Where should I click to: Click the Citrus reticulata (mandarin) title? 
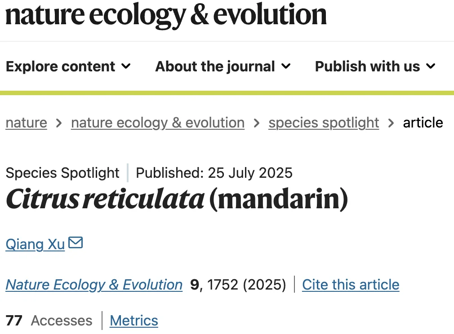tap(177, 200)
